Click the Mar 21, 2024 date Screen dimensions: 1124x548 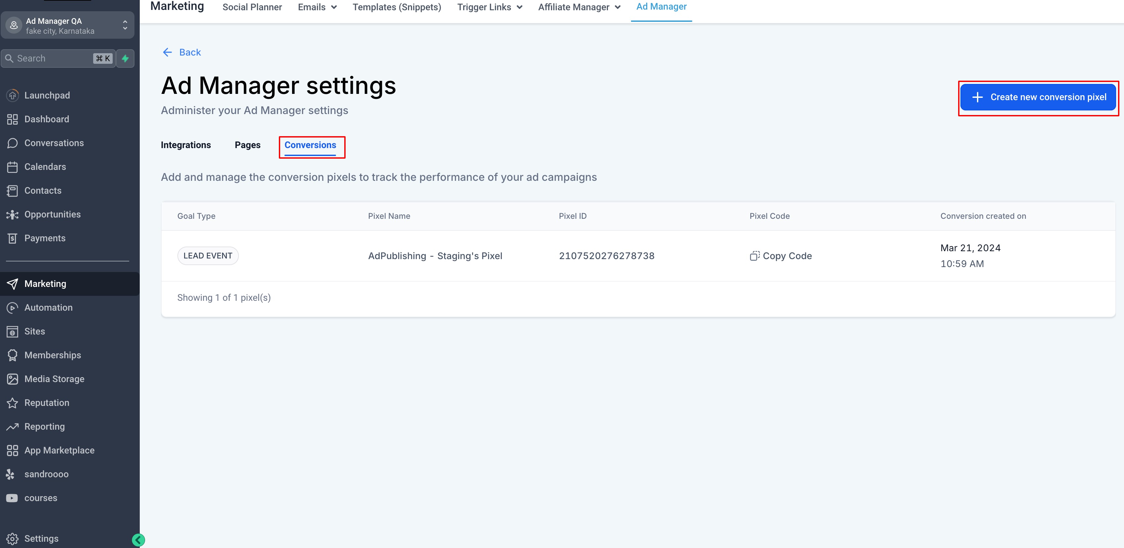click(x=970, y=248)
